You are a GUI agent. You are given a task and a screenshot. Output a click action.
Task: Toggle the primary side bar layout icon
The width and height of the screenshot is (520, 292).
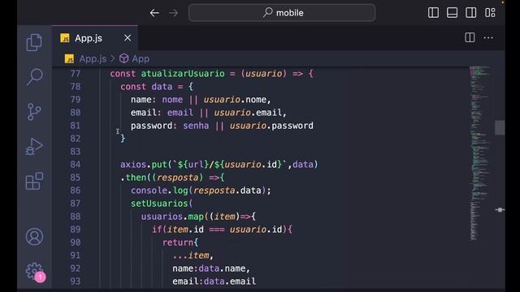pos(433,13)
